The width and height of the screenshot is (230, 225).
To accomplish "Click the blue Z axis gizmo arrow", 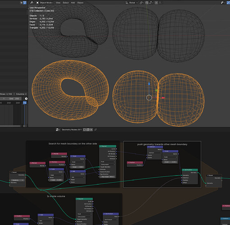I will 149,83.
